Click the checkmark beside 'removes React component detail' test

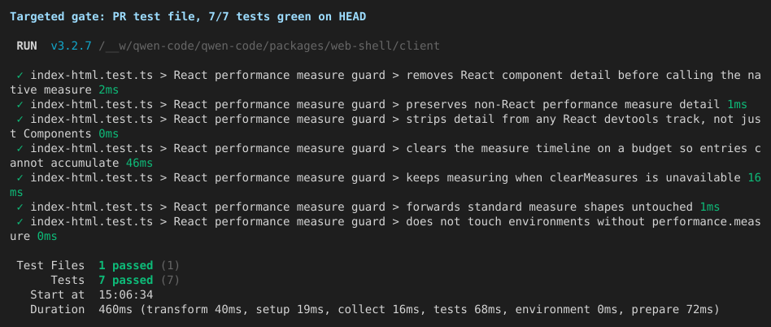(x=20, y=75)
